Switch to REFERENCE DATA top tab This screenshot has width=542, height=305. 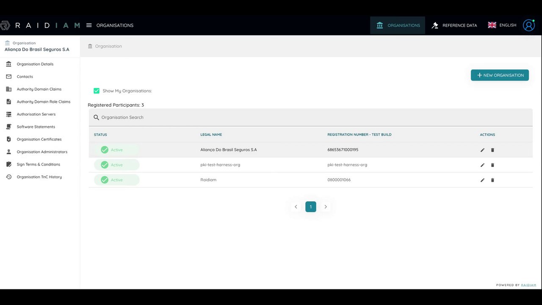[454, 25]
